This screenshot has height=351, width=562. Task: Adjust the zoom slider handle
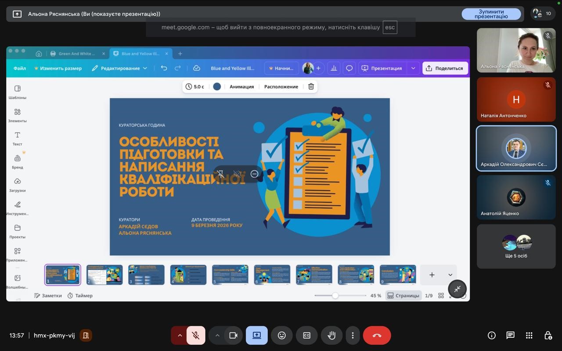335,295
